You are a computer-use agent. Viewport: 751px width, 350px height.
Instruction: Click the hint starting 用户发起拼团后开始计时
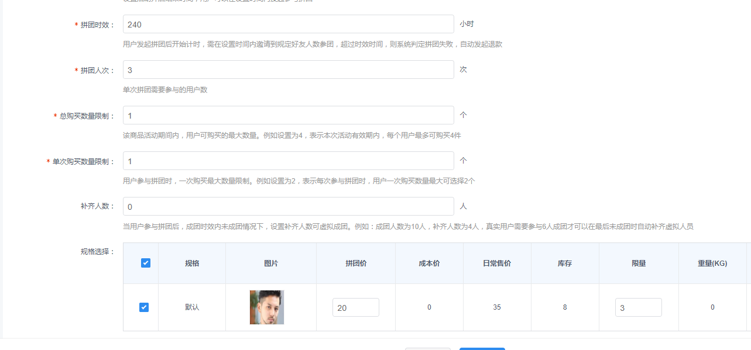point(313,44)
